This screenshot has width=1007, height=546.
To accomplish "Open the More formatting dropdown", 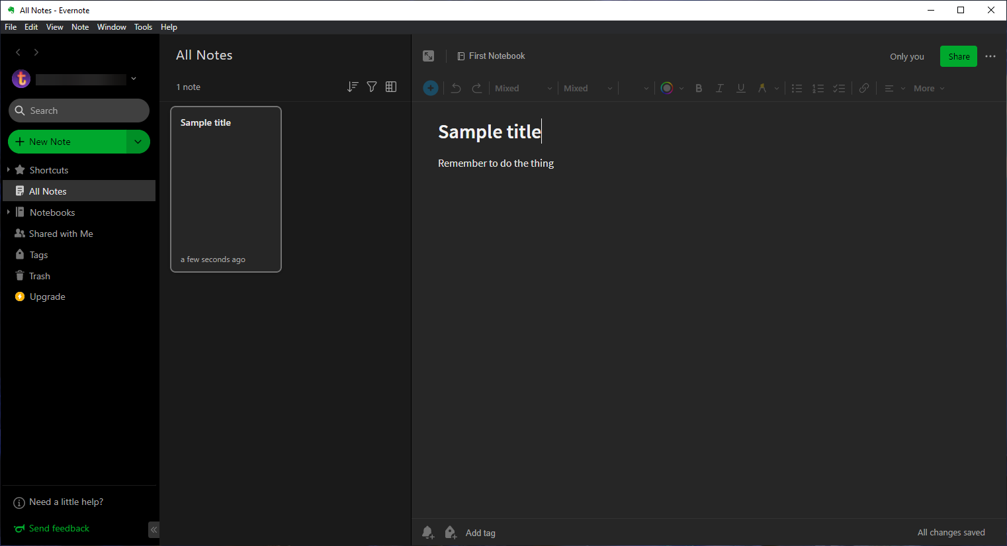I will (929, 88).
